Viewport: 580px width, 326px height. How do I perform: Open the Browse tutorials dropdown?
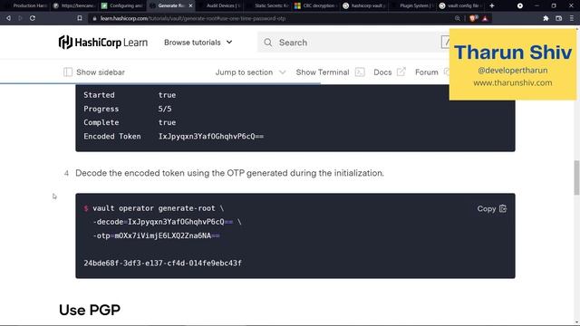pos(198,43)
